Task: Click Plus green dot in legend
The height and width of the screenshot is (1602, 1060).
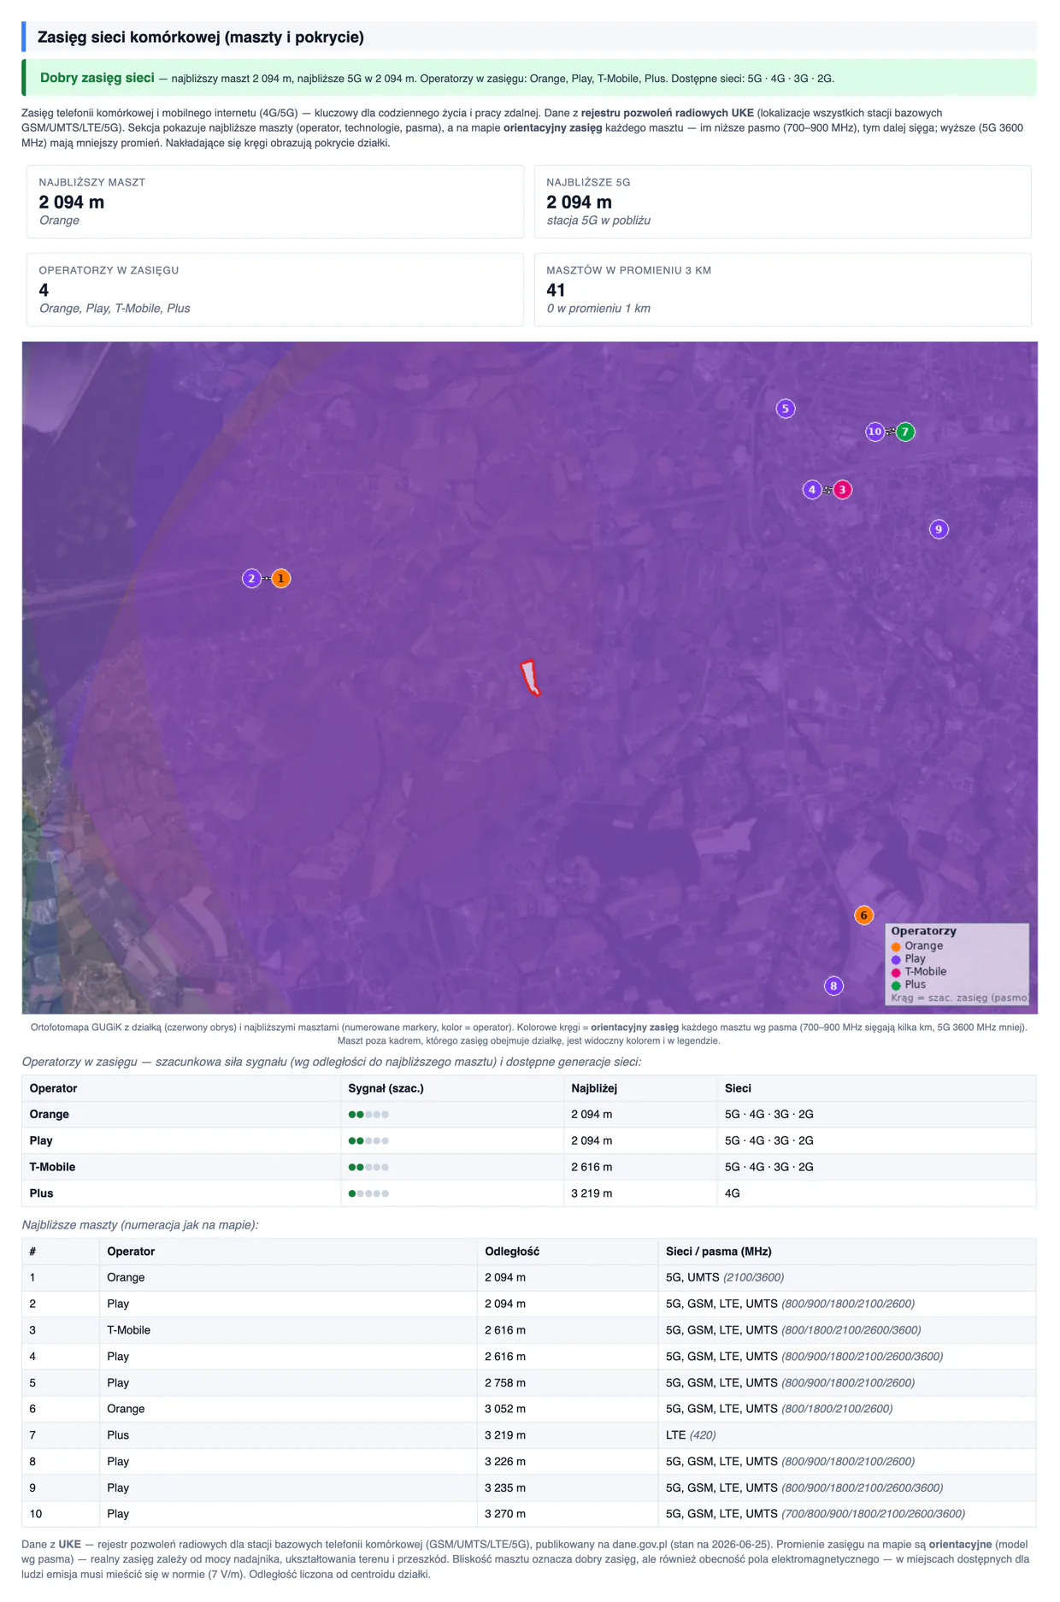Action: (x=896, y=985)
